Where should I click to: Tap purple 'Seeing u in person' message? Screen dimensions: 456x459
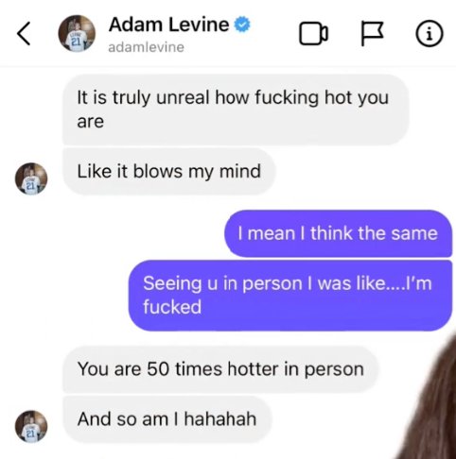point(290,296)
